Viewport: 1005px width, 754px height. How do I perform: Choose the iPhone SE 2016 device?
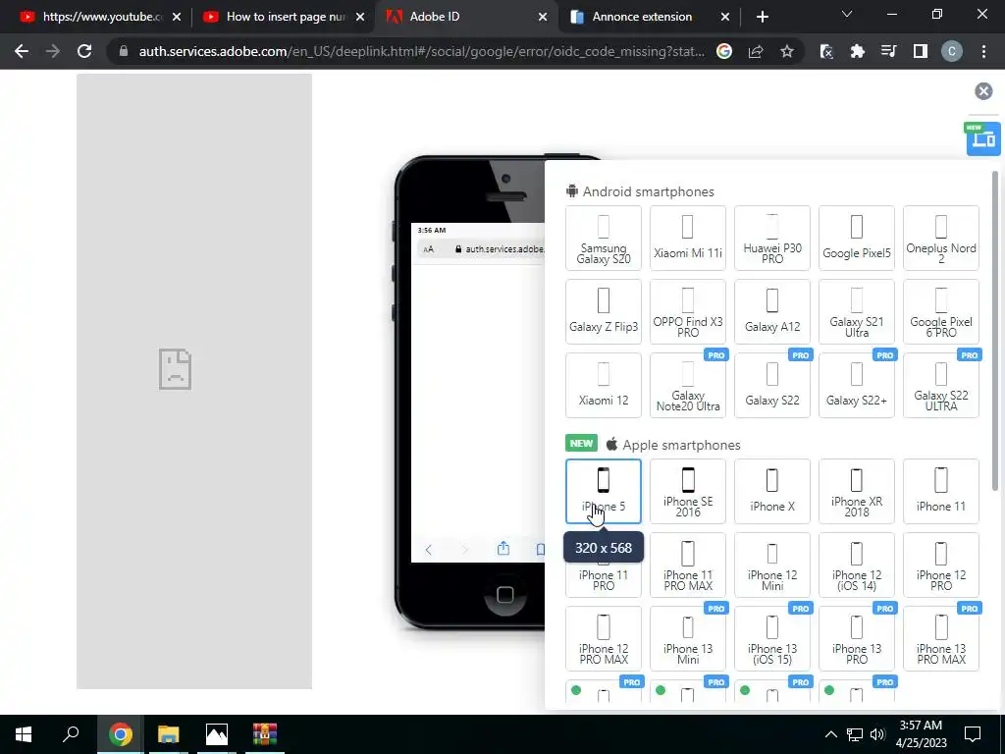688,491
